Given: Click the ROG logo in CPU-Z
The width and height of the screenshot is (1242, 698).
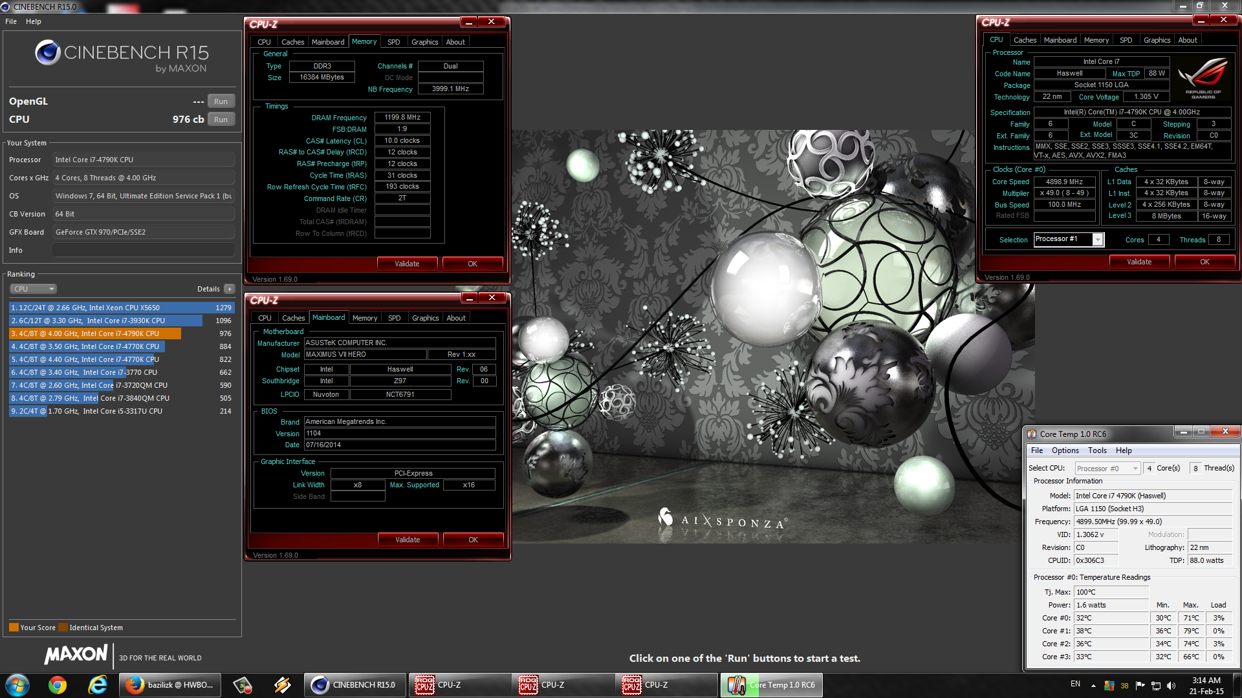Looking at the screenshot, I should [1203, 78].
